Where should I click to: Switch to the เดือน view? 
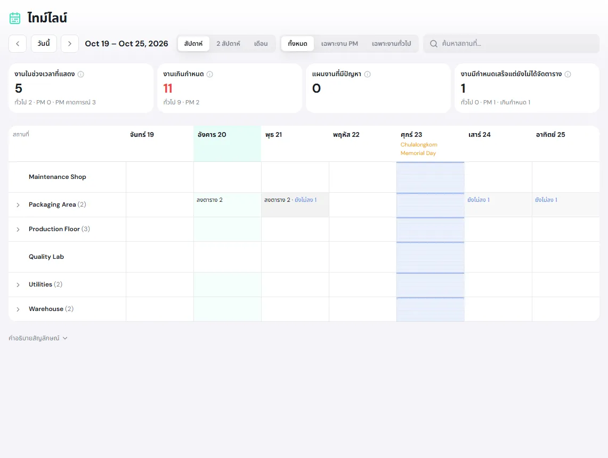click(261, 44)
